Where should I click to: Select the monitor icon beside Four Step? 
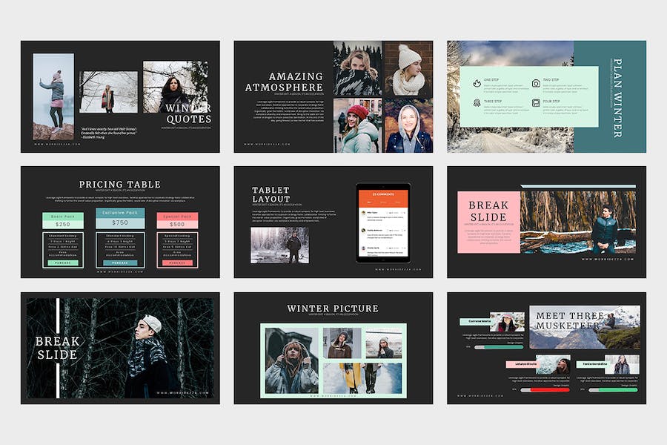pos(535,103)
